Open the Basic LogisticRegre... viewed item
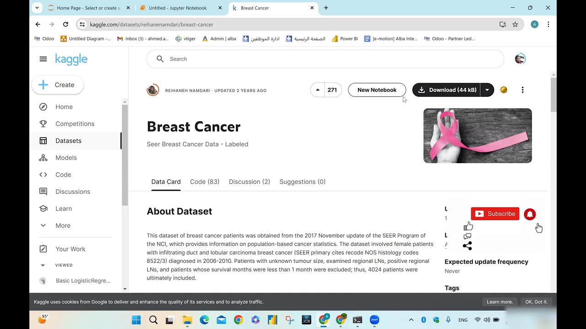The image size is (586, 329). coord(82,281)
